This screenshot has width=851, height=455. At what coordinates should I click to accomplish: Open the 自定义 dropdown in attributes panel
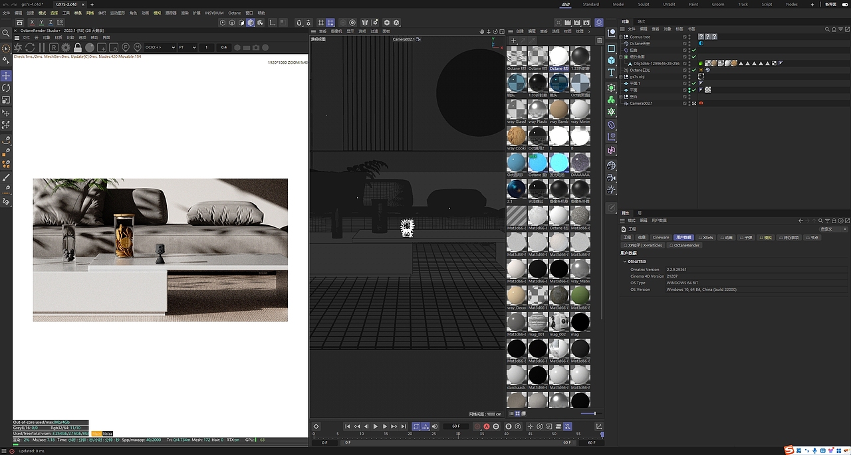[x=834, y=229]
